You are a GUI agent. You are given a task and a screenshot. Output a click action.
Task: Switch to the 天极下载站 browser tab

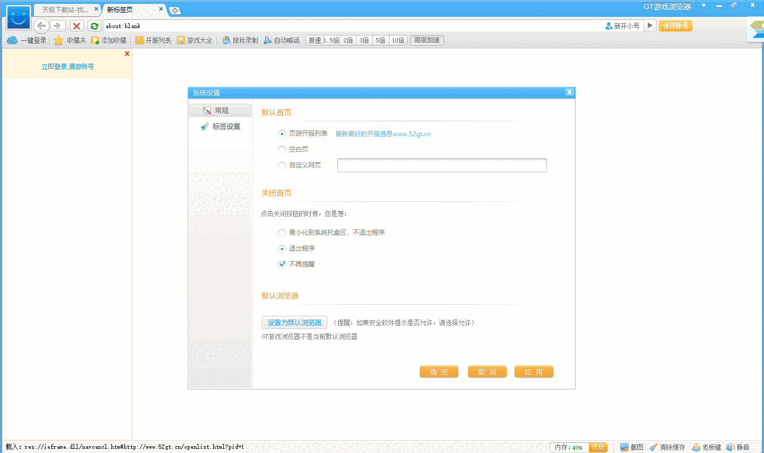pyautogui.click(x=65, y=10)
